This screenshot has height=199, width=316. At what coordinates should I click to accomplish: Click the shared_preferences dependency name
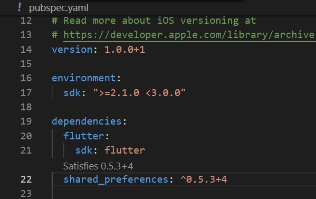(x=116, y=179)
